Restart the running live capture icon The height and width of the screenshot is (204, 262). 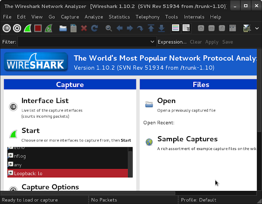pos(48,28)
